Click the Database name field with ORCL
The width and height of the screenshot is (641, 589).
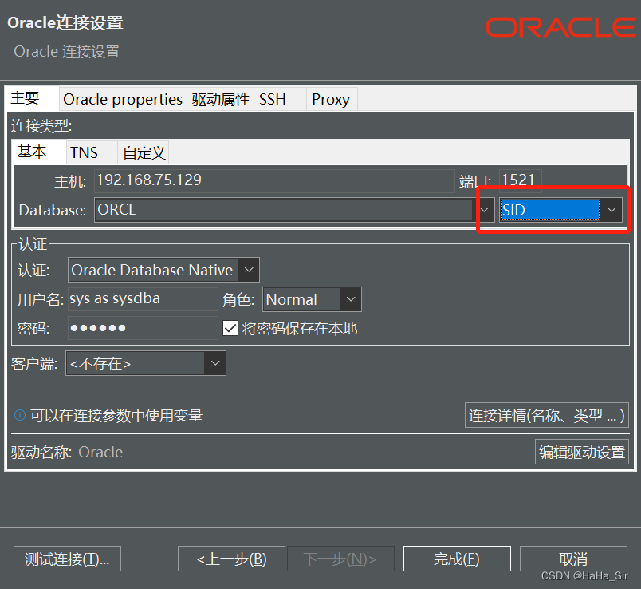(x=284, y=210)
